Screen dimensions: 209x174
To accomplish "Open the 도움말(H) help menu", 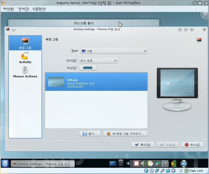I will [x=39, y=9].
